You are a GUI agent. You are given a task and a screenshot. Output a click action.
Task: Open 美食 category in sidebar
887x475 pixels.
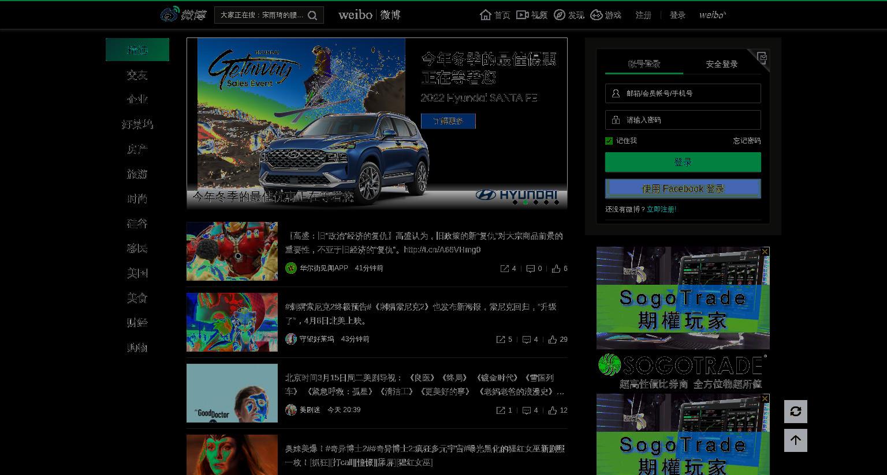pos(137,297)
